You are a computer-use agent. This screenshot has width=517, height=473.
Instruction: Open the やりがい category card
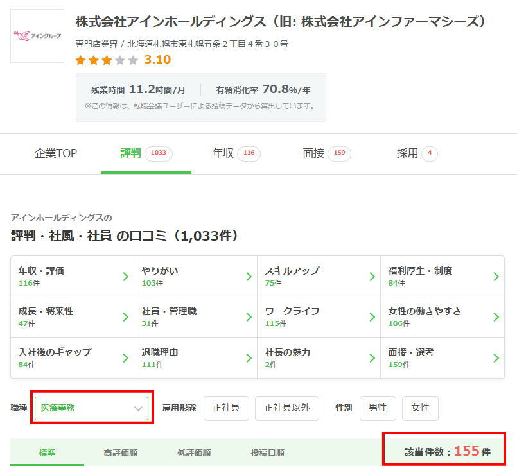click(195, 277)
